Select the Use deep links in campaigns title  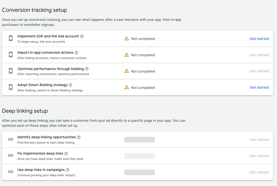[x=41, y=170]
